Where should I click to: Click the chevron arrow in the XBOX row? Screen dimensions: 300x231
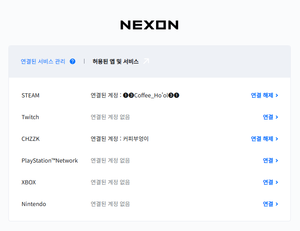click(x=277, y=183)
